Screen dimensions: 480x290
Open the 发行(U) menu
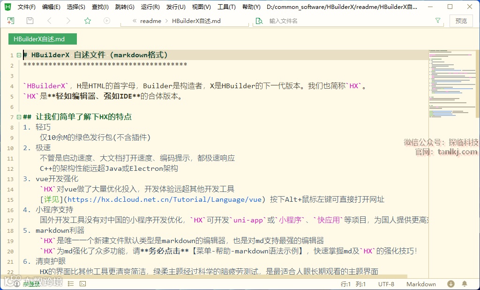pyautogui.click(x=176, y=7)
